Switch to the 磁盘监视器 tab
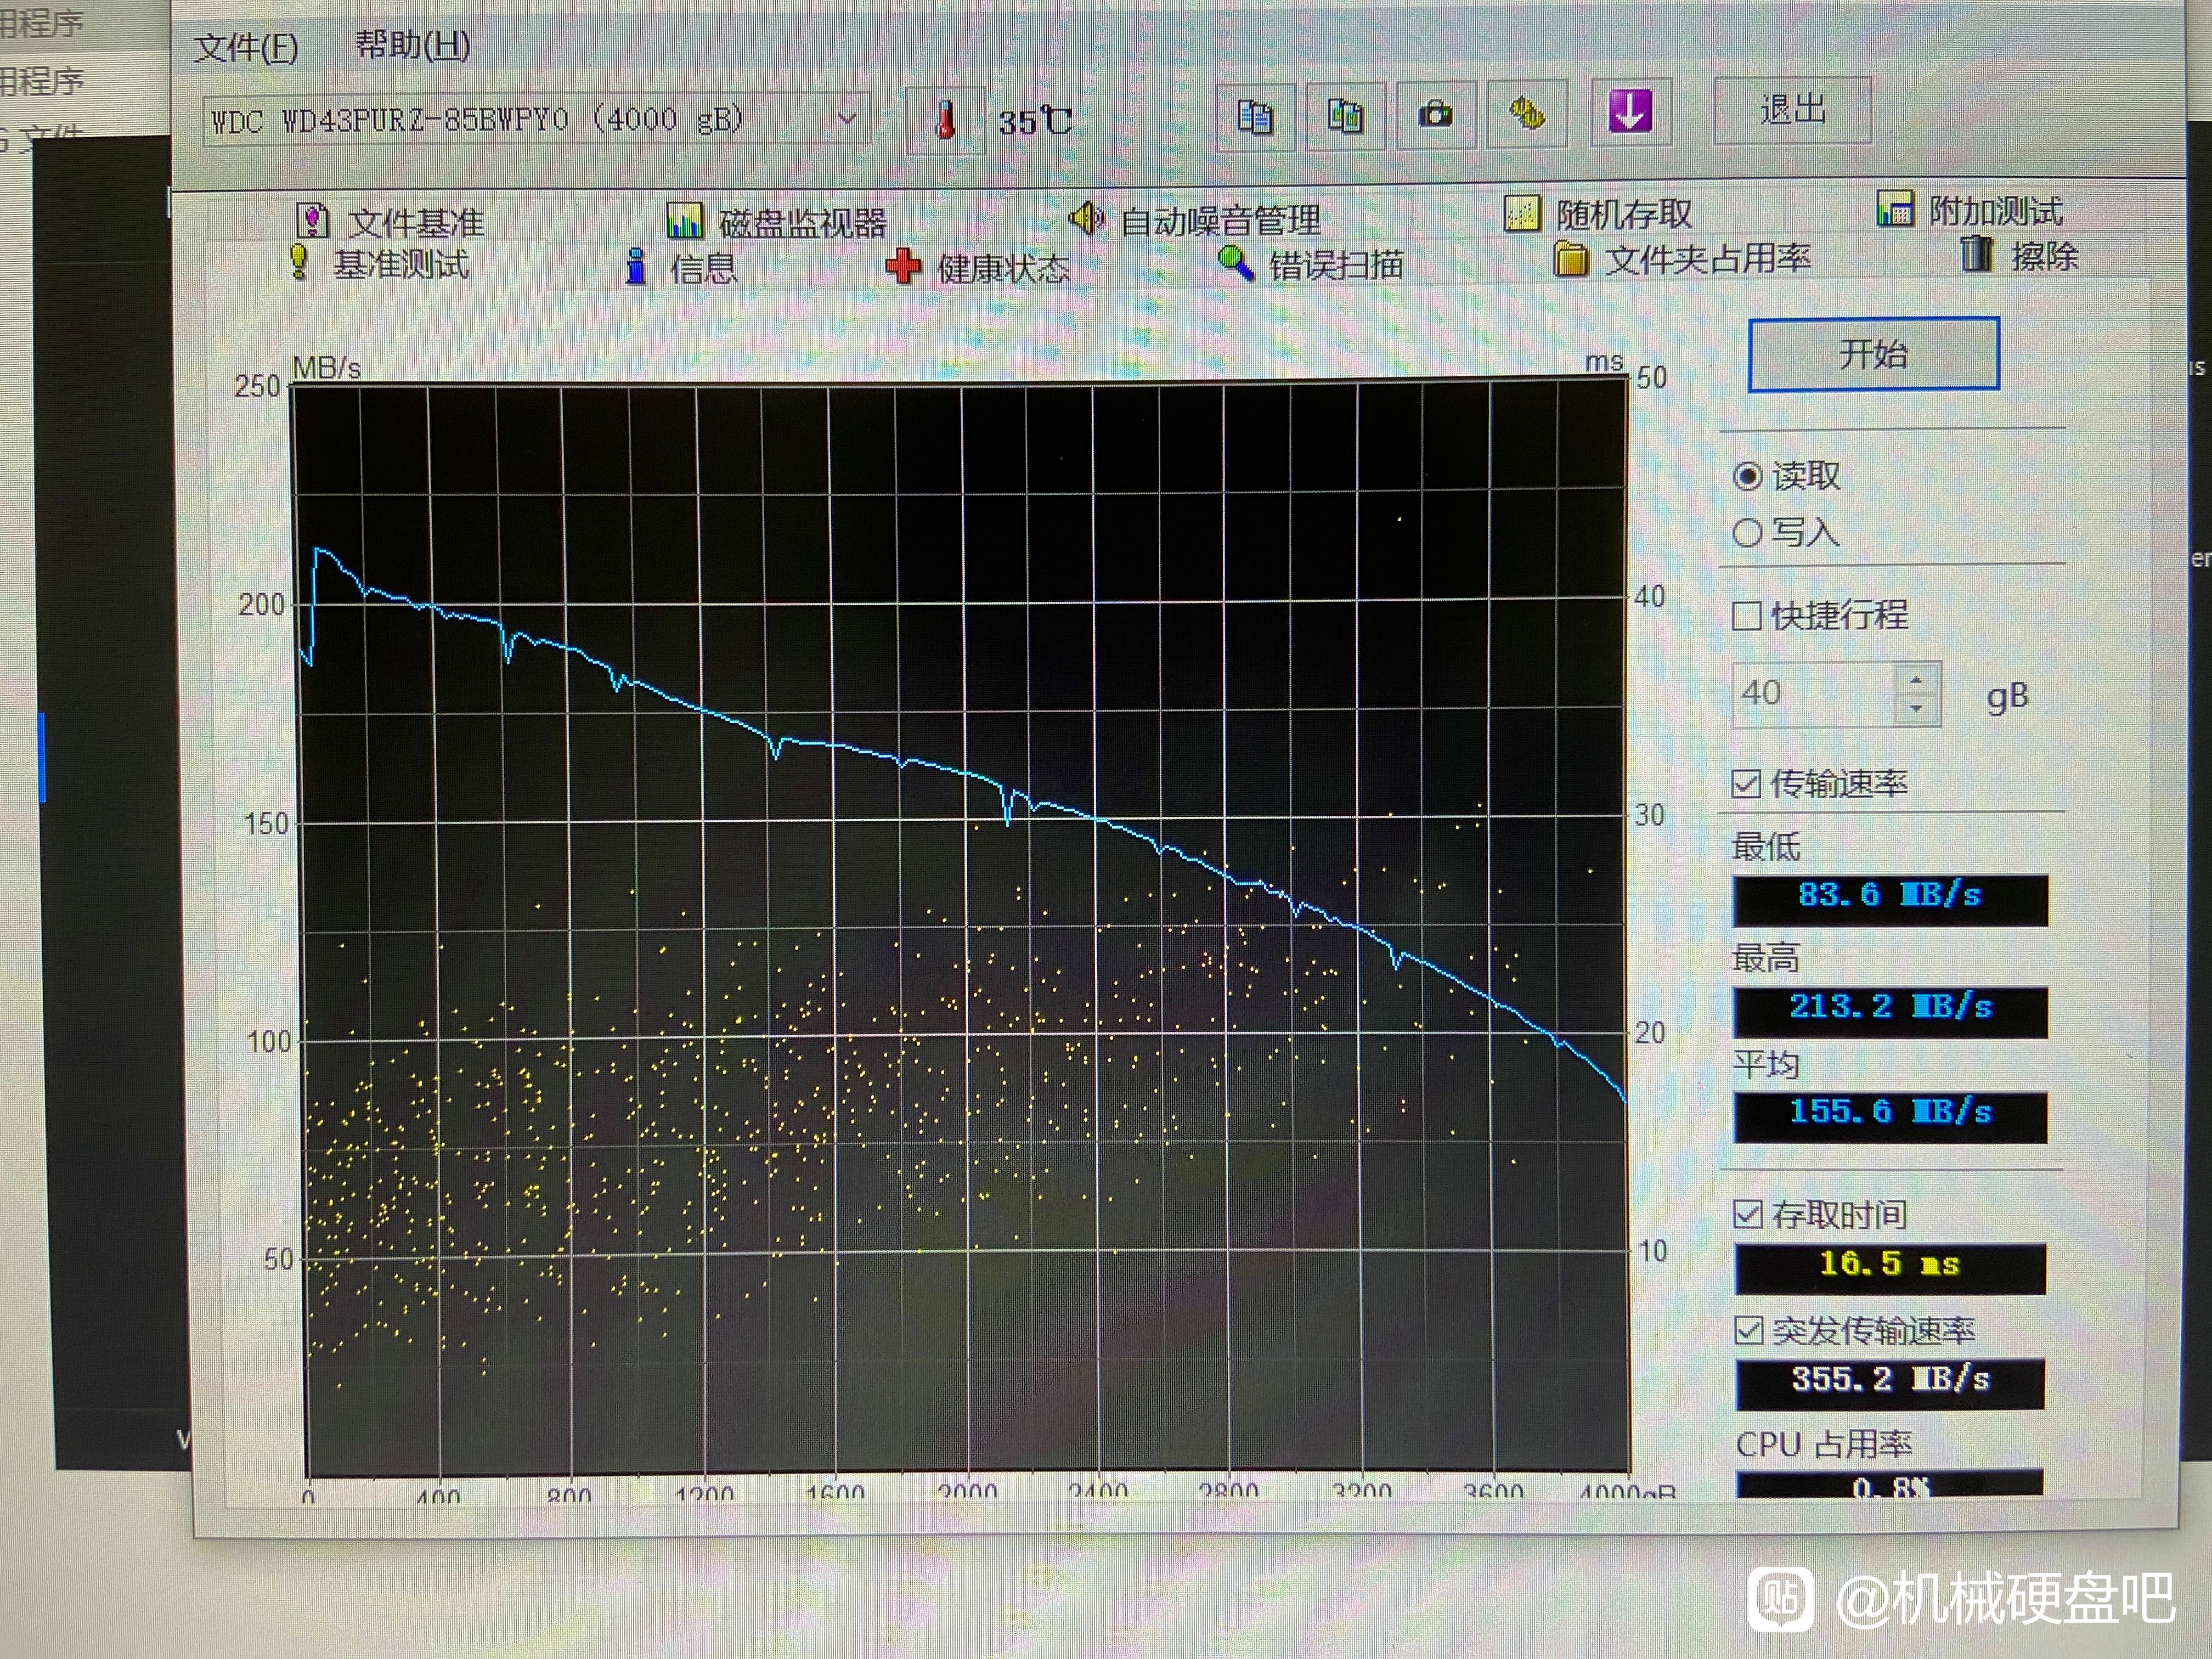 tap(777, 221)
